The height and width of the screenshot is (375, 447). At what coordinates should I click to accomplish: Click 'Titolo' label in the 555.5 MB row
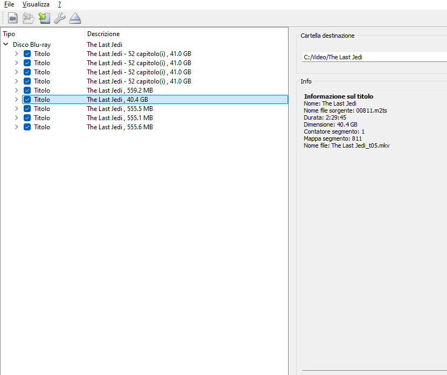[x=42, y=109]
